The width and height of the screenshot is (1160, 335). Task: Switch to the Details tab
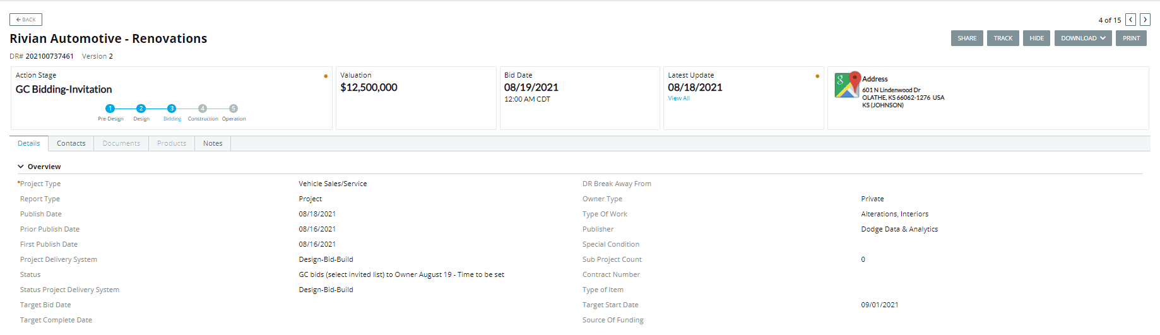(x=29, y=143)
